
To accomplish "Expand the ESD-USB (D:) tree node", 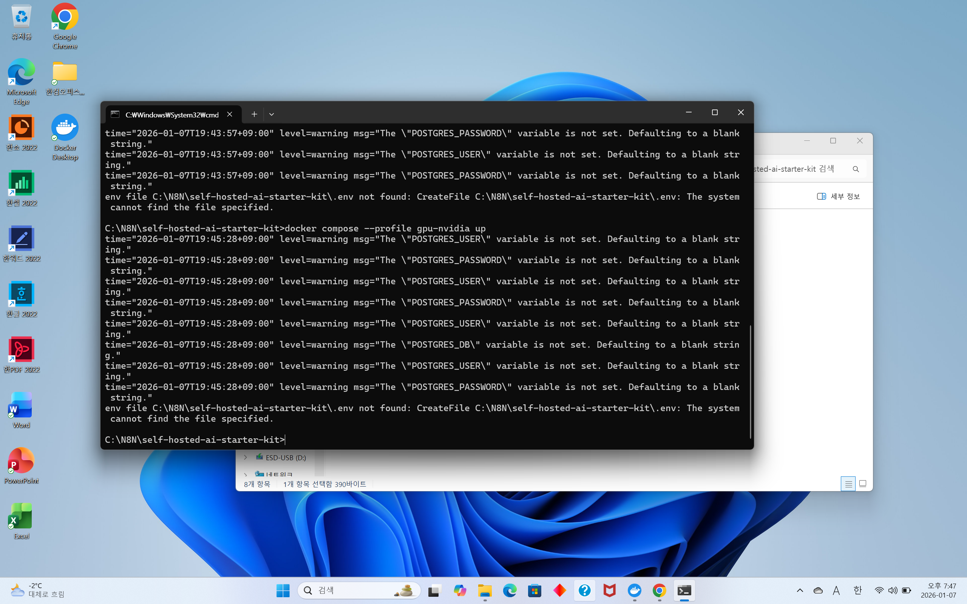I will pos(246,458).
